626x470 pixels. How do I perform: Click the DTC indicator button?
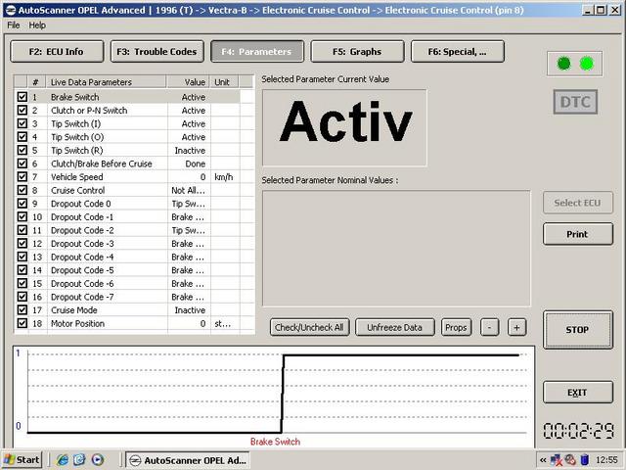[575, 102]
